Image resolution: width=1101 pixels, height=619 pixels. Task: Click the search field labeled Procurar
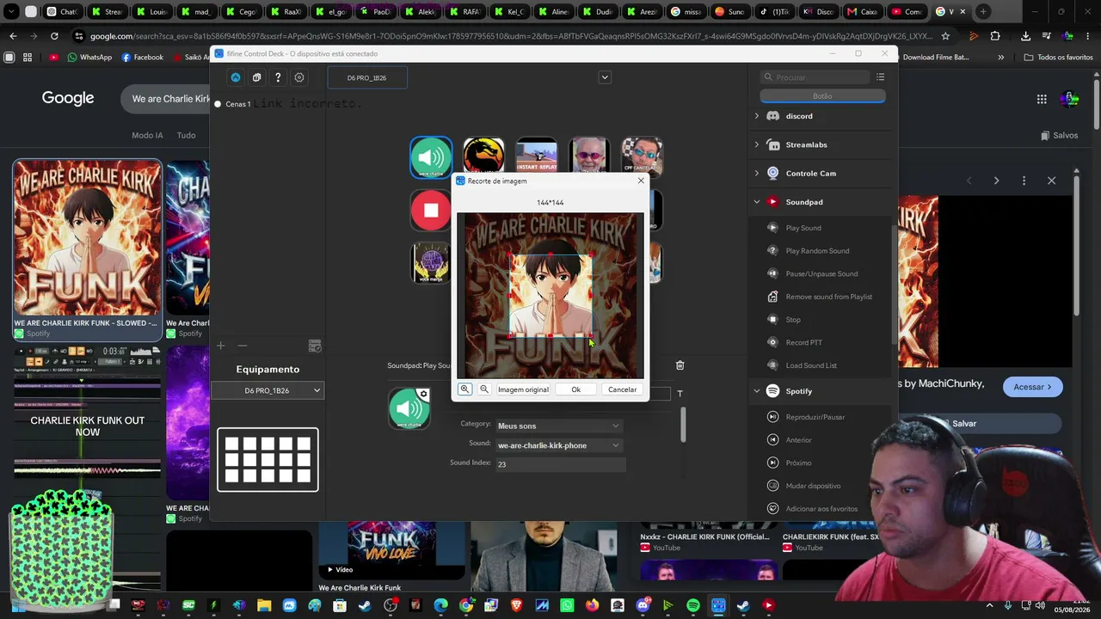[x=815, y=77]
